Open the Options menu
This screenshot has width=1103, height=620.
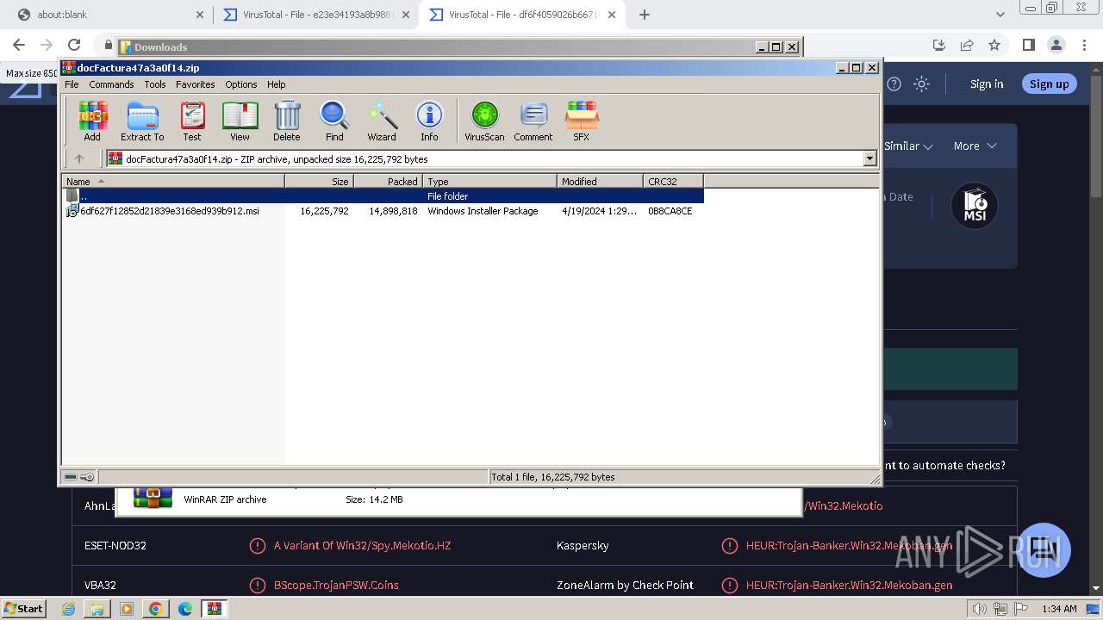click(241, 84)
